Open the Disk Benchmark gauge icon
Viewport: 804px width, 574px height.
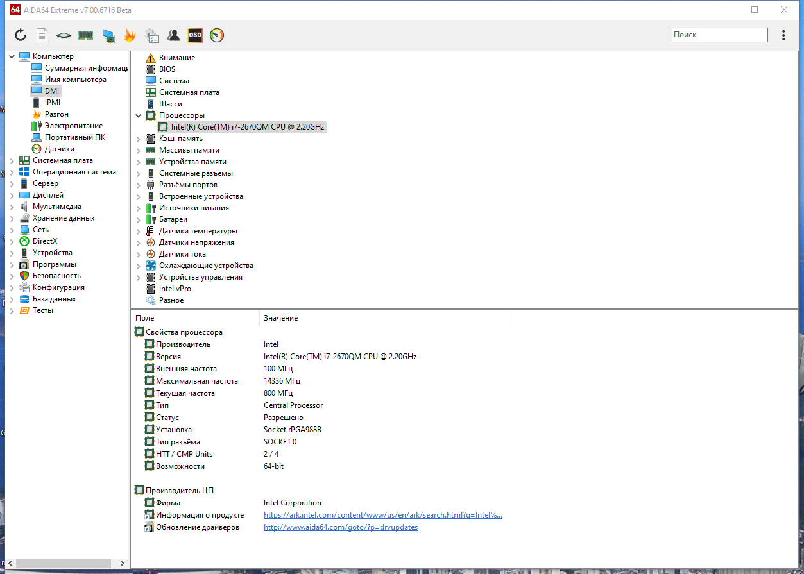(216, 35)
